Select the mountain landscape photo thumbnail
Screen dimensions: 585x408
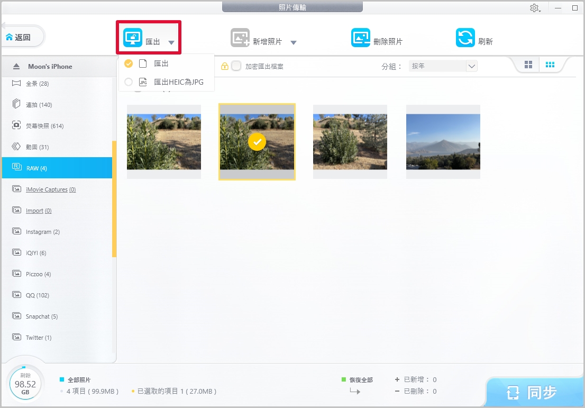coord(443,142)
